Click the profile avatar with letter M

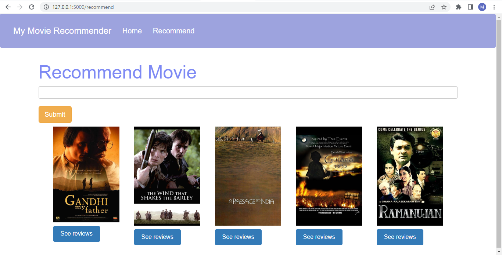tap(482, 7)
